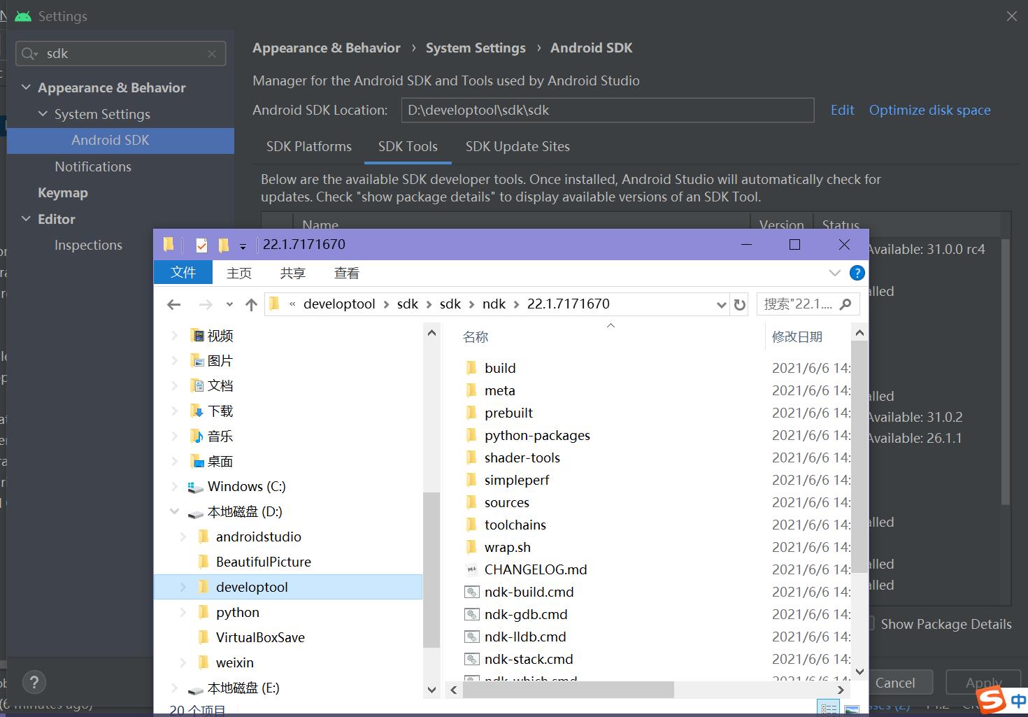The width and height of the screenshot is (1028, 717).
Task: Click navigation pane vertical scrollbar
Action: coord(431,569)
